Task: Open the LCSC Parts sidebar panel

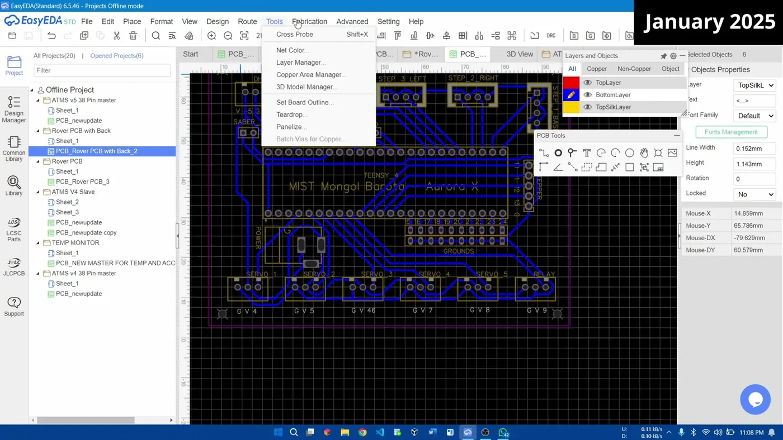Action: coord(14,229)
